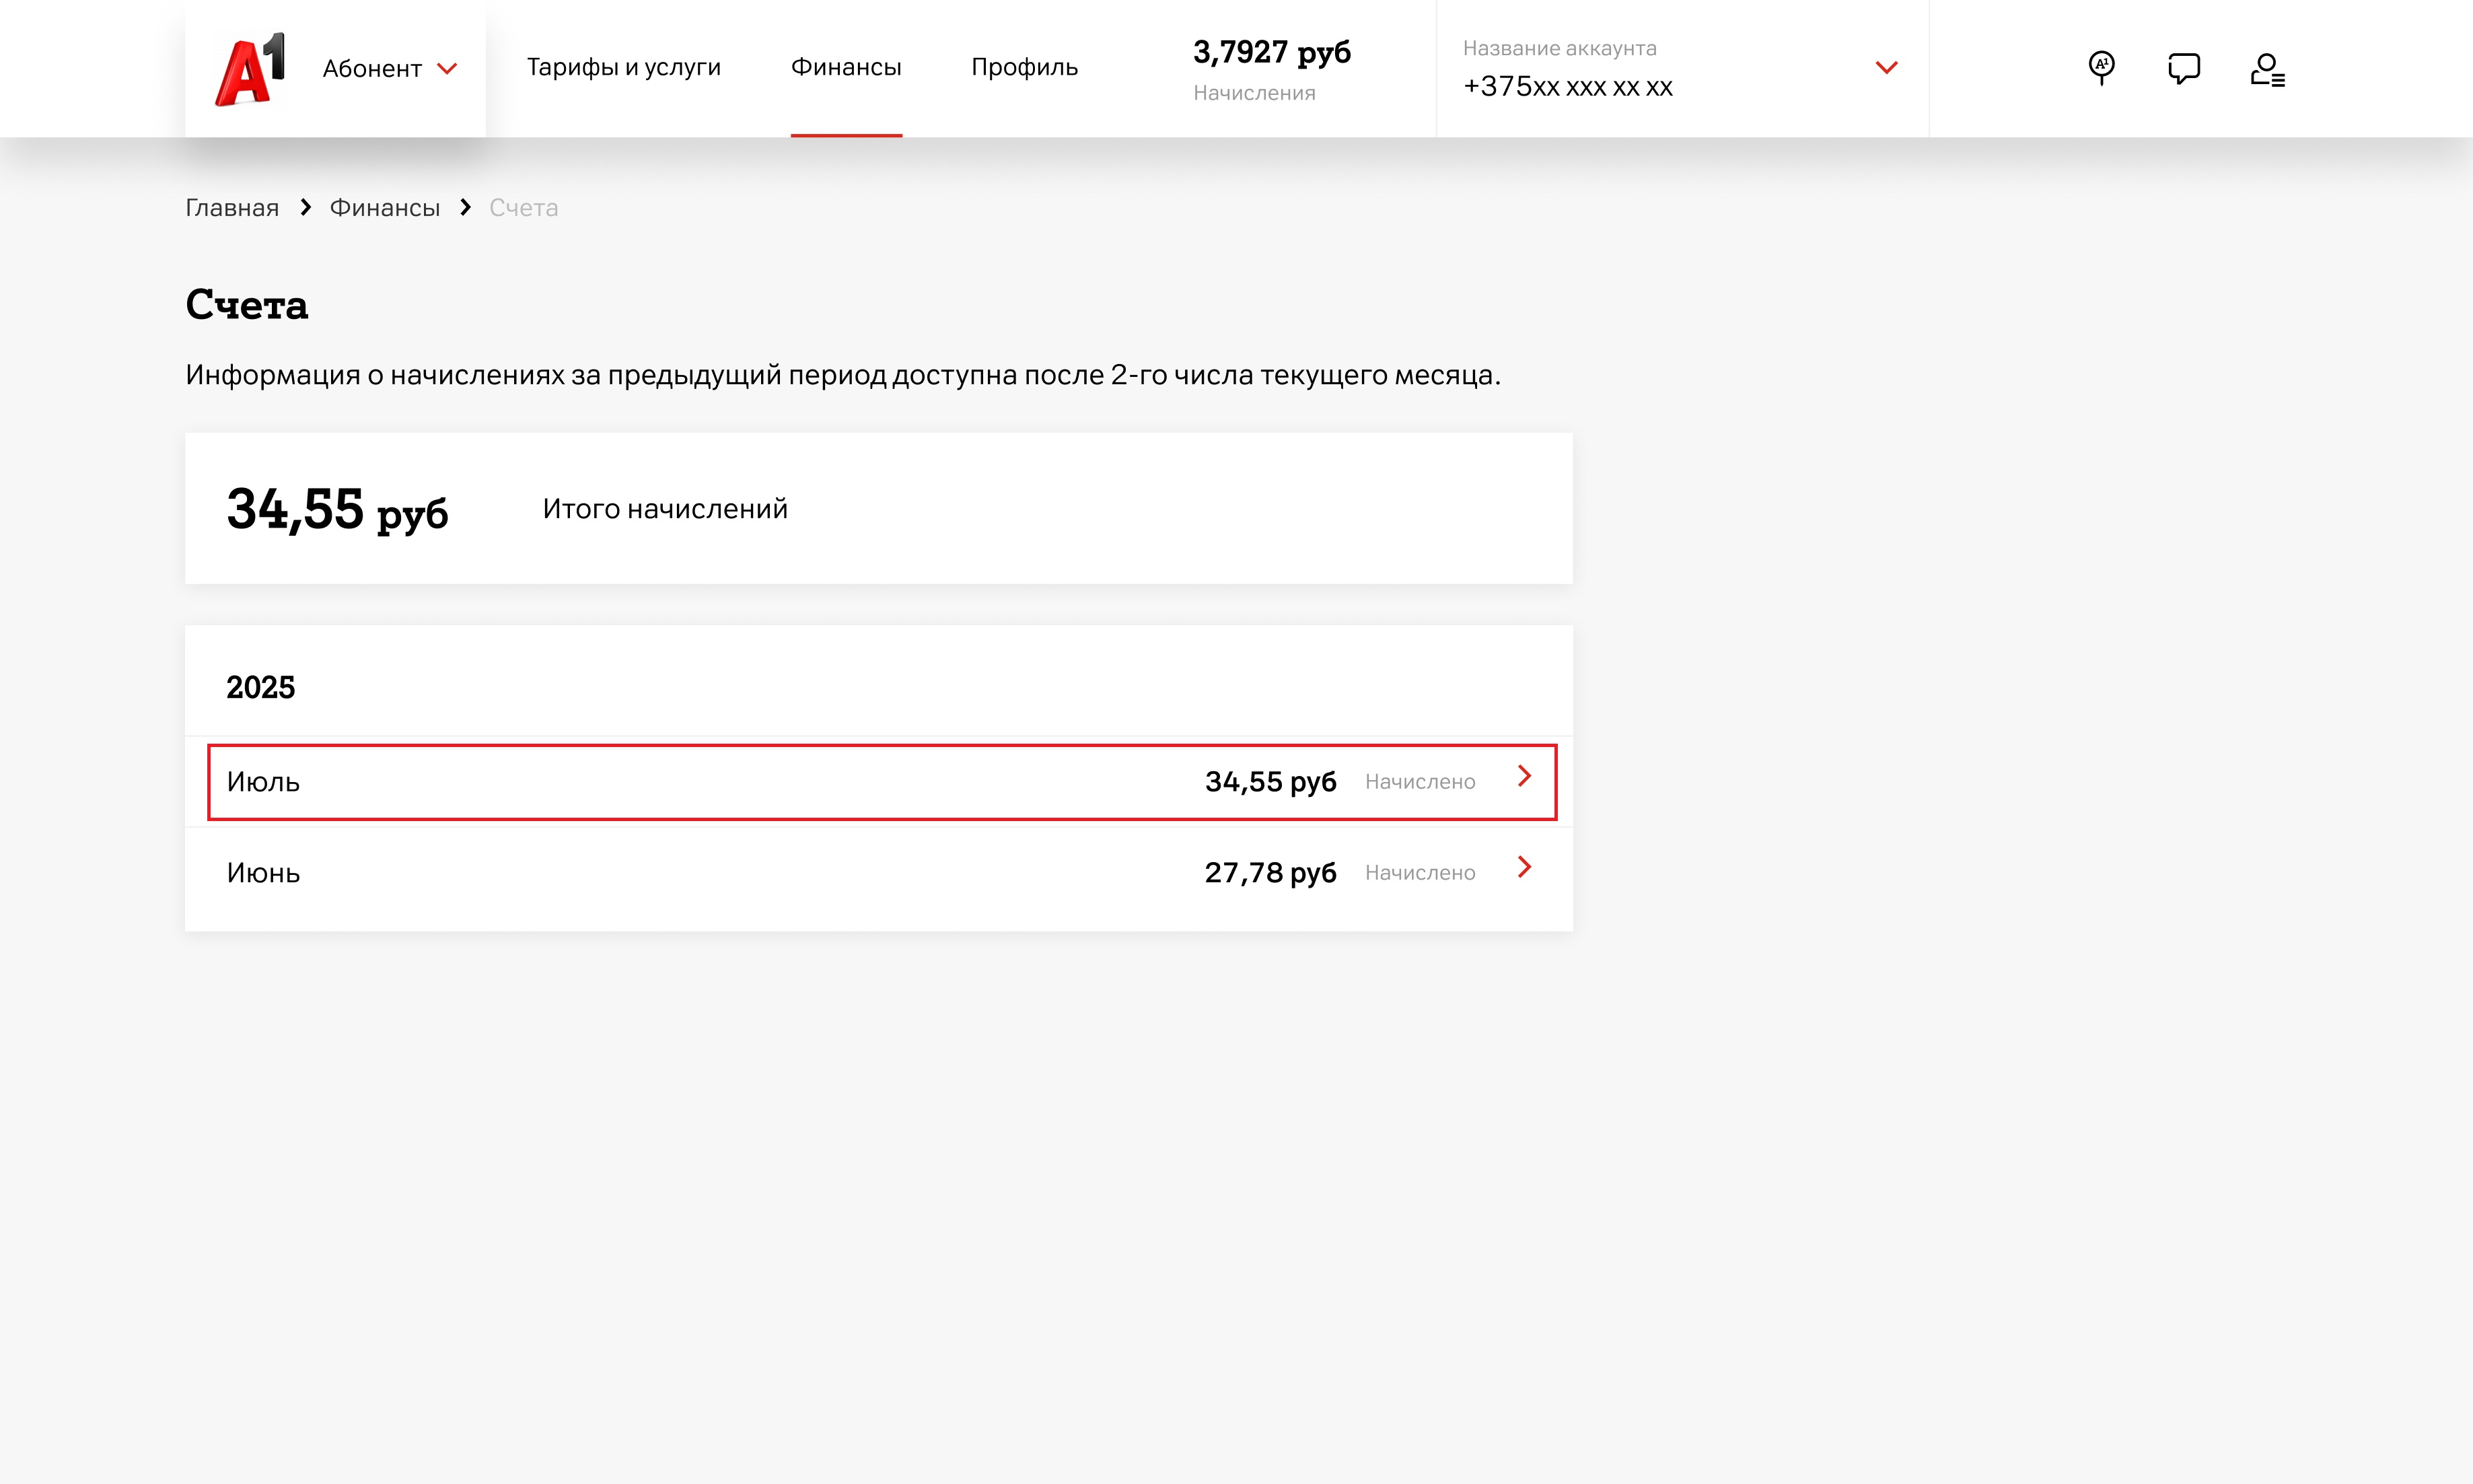The width and height of the screenshot is (2473, 1484).
Task: Go to the Профиль menu item
Action: point(1024,67)
